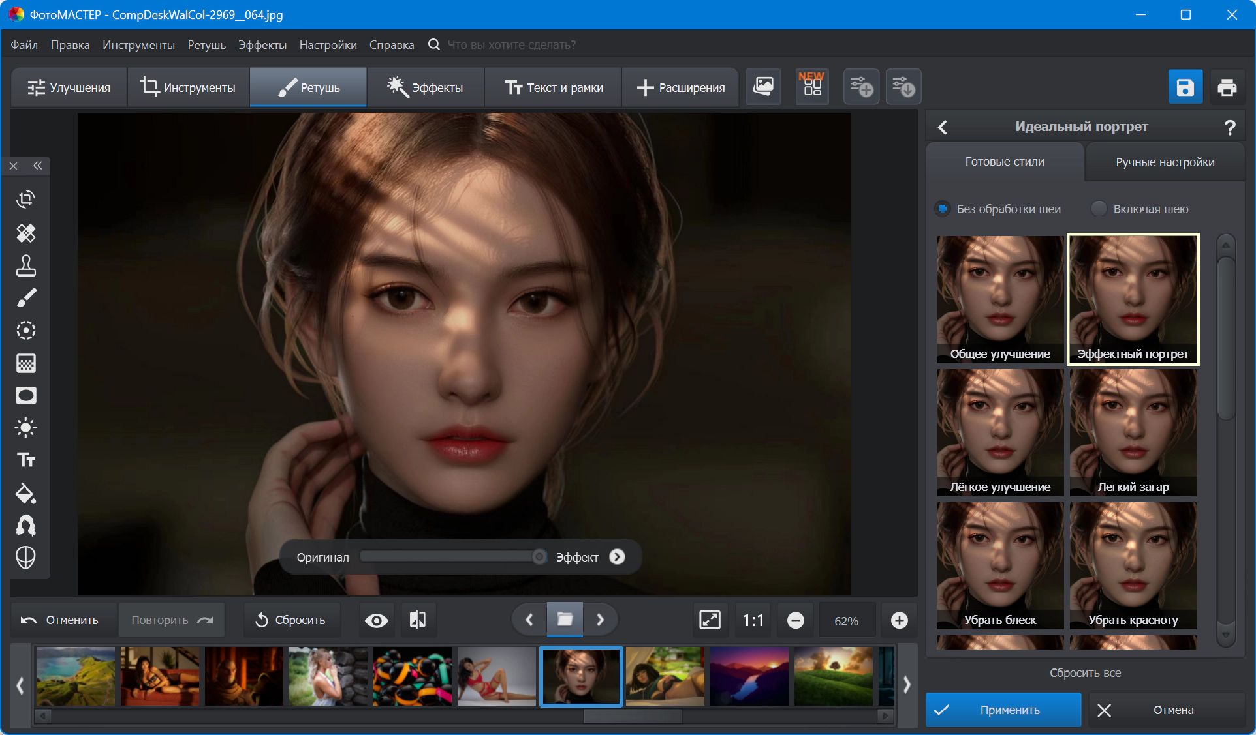
Task: Open the vignette tool icon
Action: (x=25, y=396)
